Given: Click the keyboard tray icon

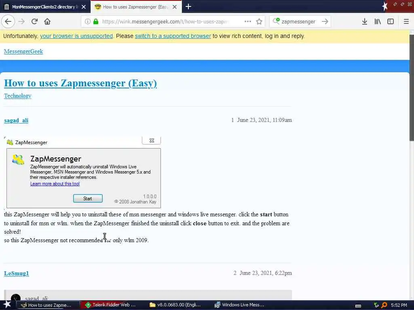Looking at the screenshot, I should [x=358, y=306].
